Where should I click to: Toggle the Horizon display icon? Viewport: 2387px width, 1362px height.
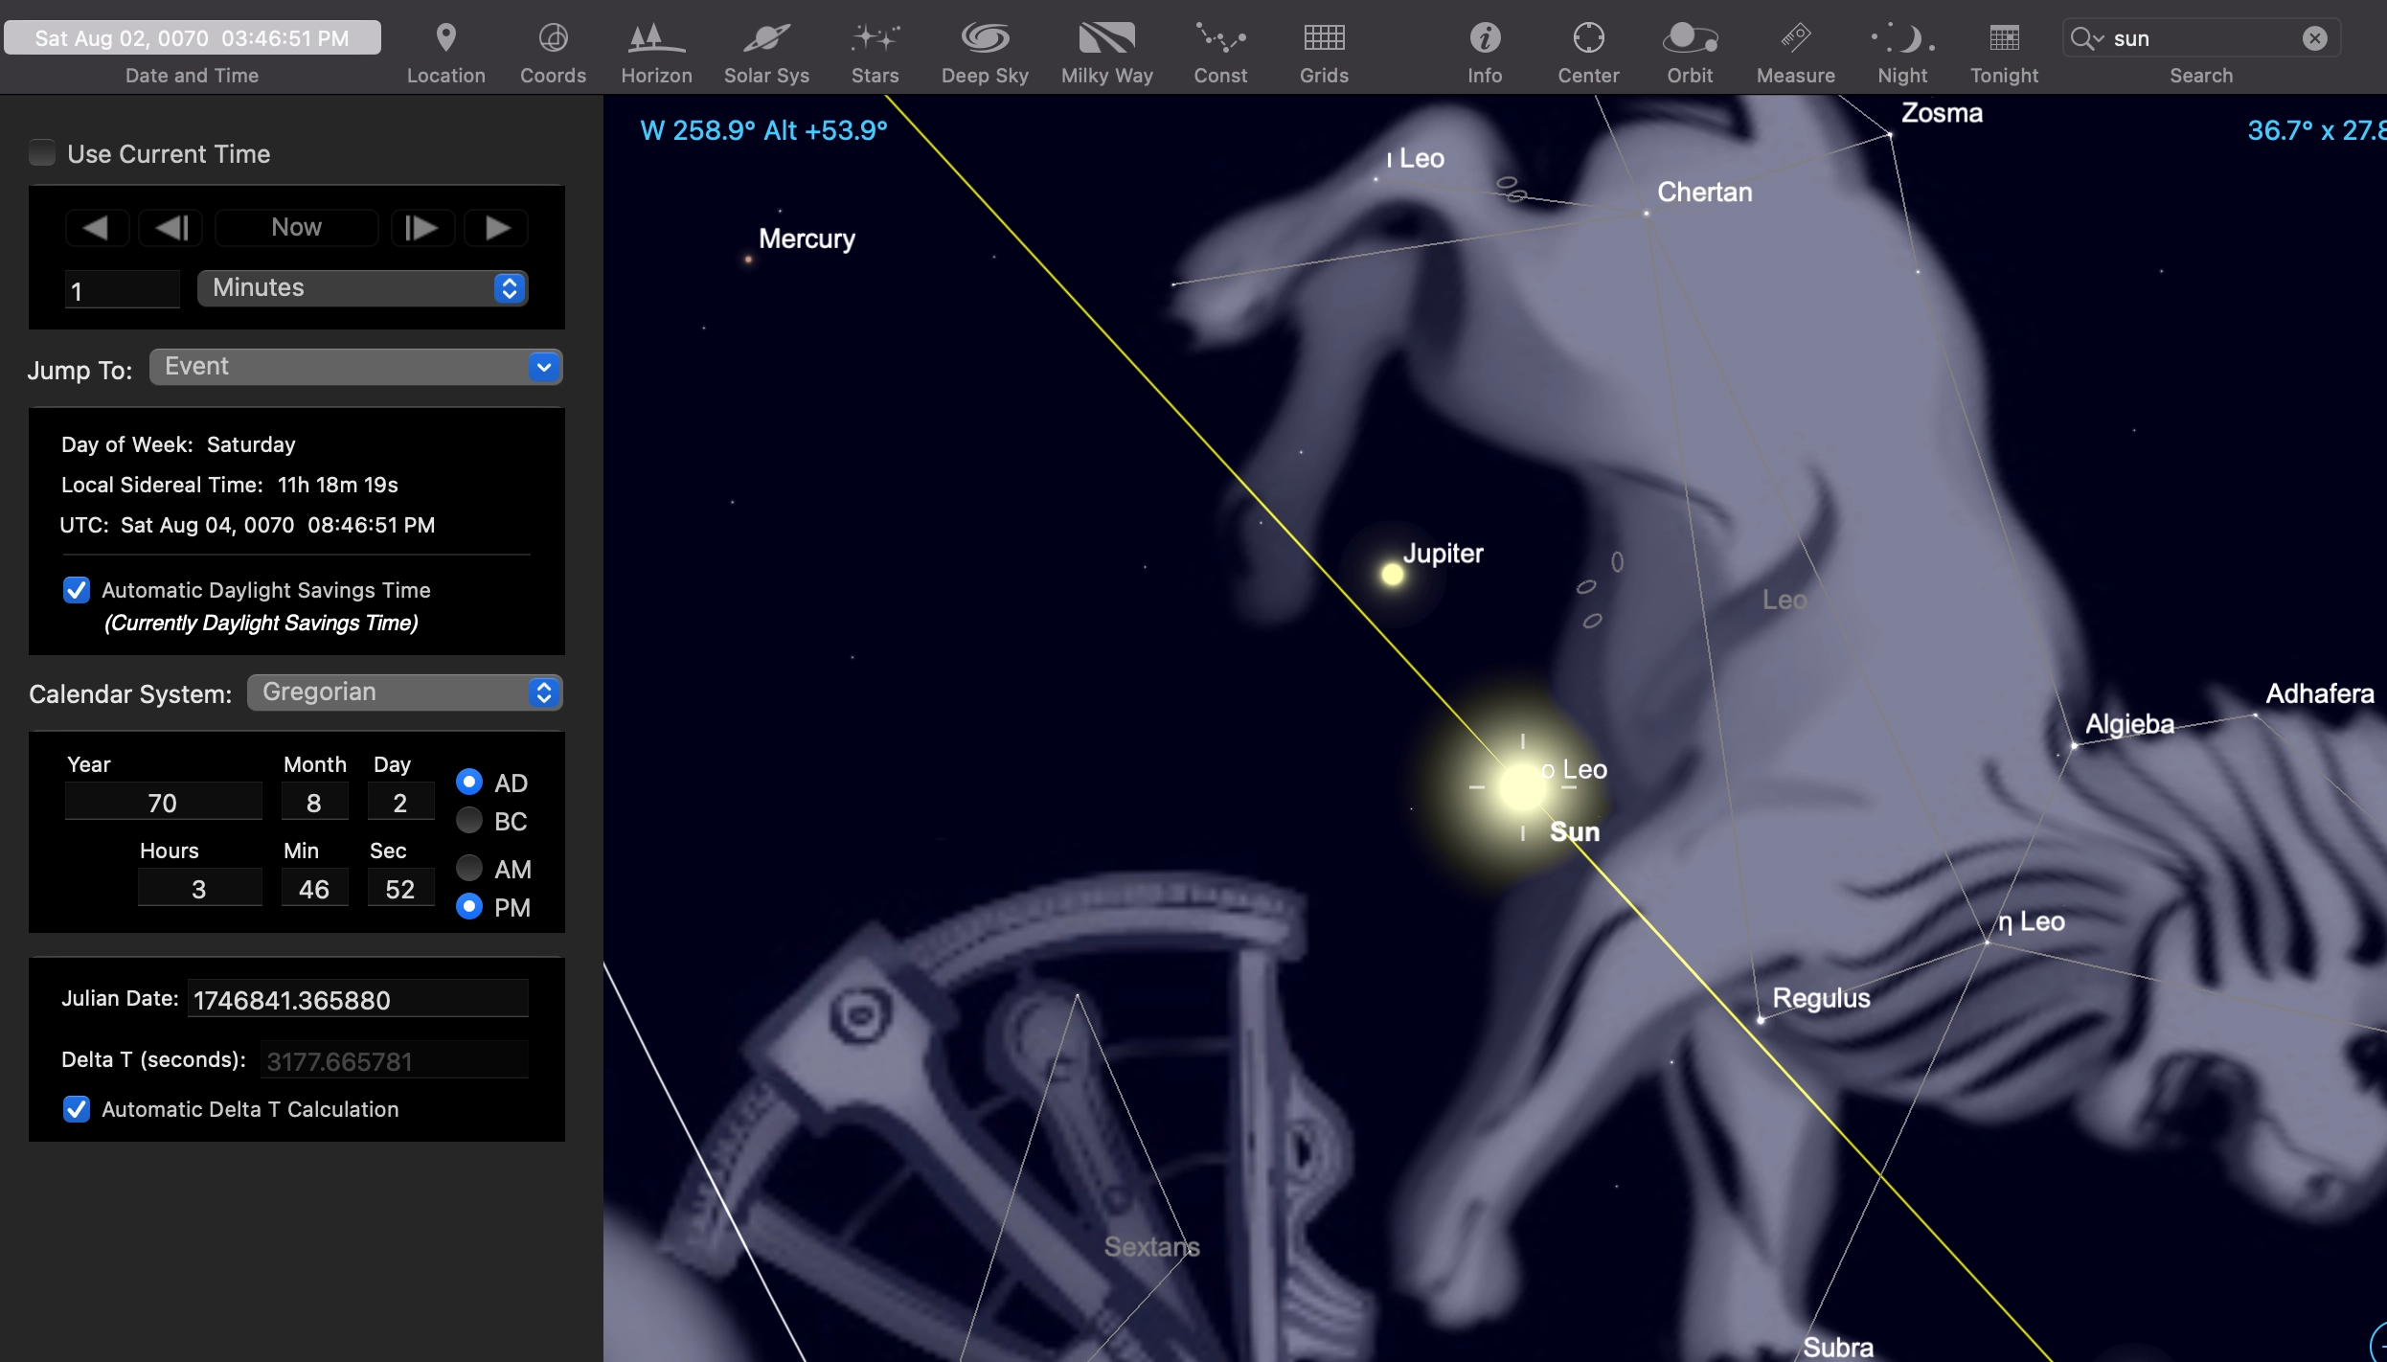point(656,38)
